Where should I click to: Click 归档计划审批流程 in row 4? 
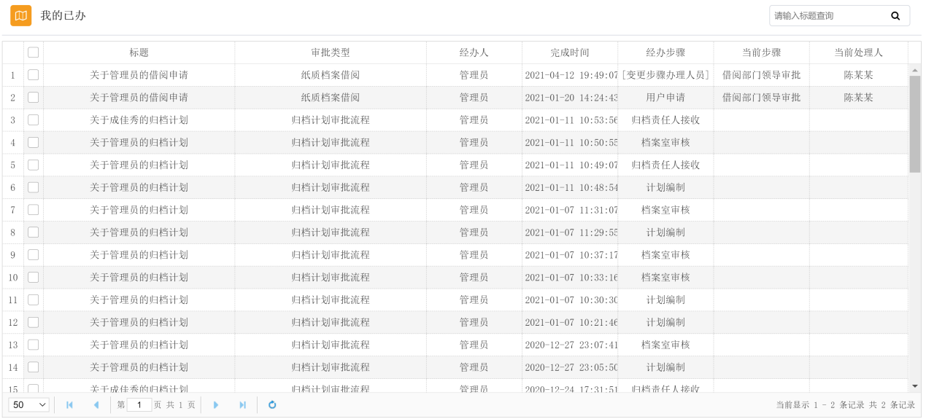click(x=331, y=143)
